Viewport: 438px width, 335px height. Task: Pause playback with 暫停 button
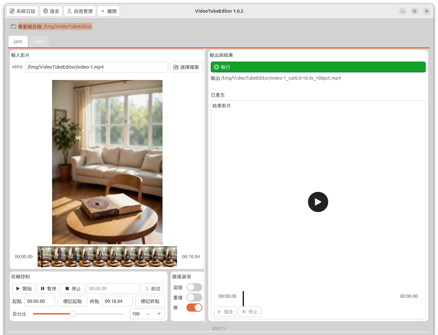coord(48,289)
